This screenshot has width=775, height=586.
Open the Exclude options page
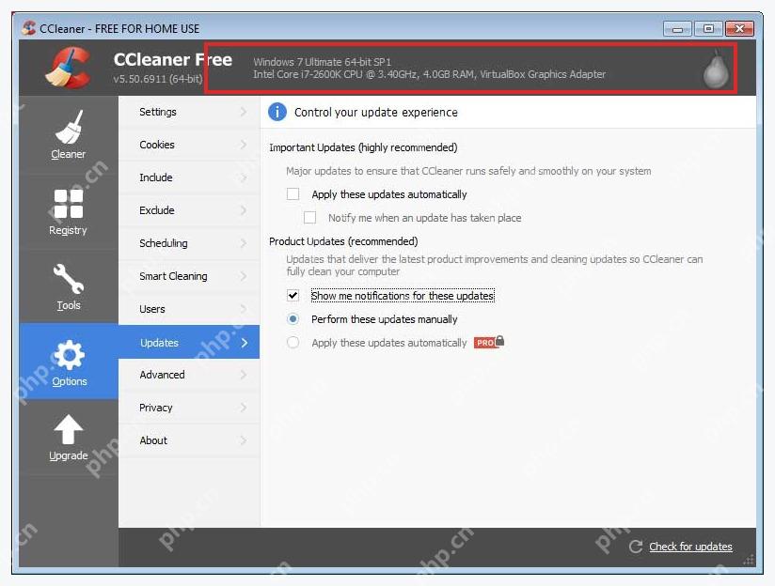(x=189, y=210)
